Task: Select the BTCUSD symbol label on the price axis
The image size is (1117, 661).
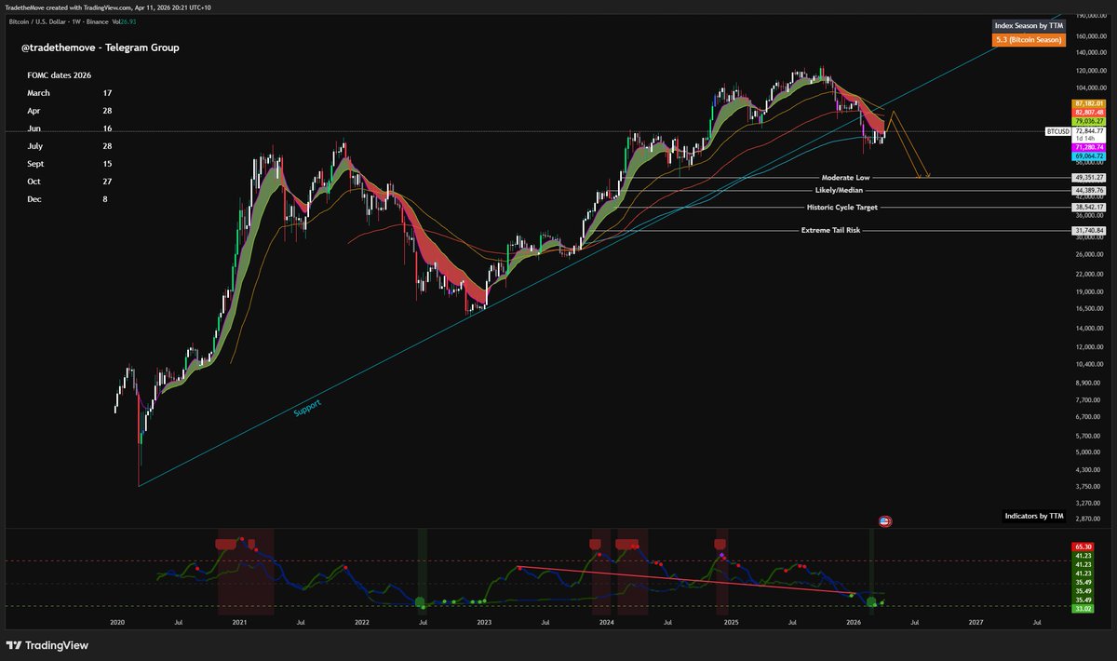Action: click(x=1056, y=132)
